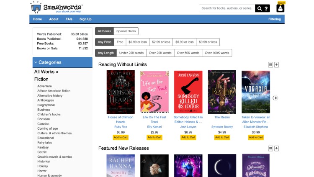The image size is (314, 177).
Task: Open Filtering in navigation bar
Action: (x=275, y=19)
